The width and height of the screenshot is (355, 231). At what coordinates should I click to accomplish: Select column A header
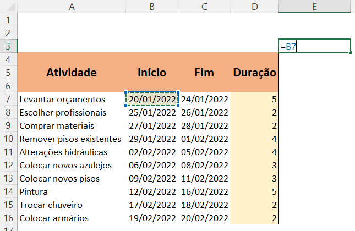click(72, 7)
